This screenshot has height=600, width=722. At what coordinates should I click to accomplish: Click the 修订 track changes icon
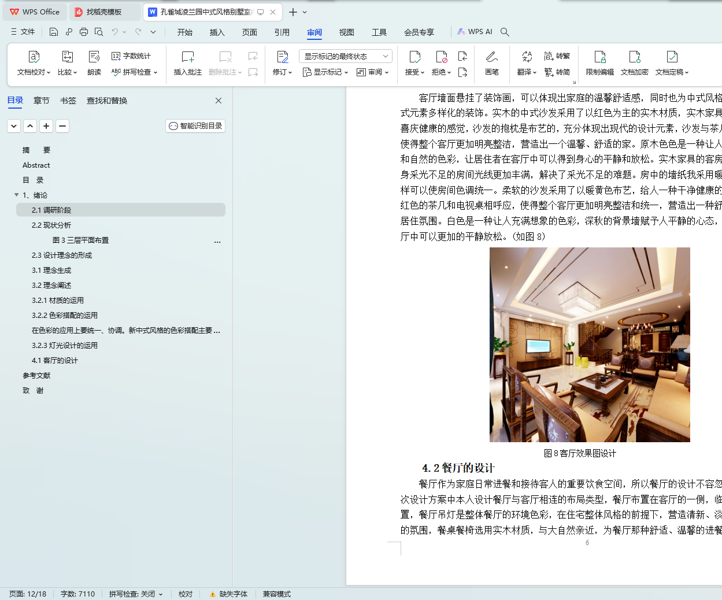[283, 57]
